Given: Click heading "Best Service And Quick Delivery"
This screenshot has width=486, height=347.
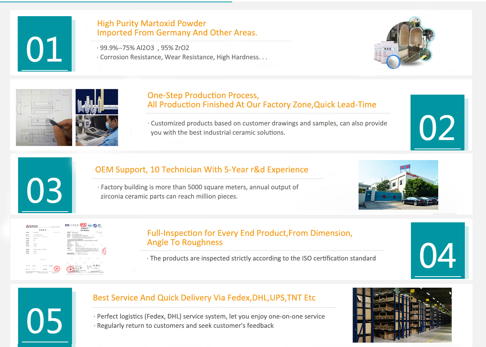Looking at the screenshot, I should point(204,298).
